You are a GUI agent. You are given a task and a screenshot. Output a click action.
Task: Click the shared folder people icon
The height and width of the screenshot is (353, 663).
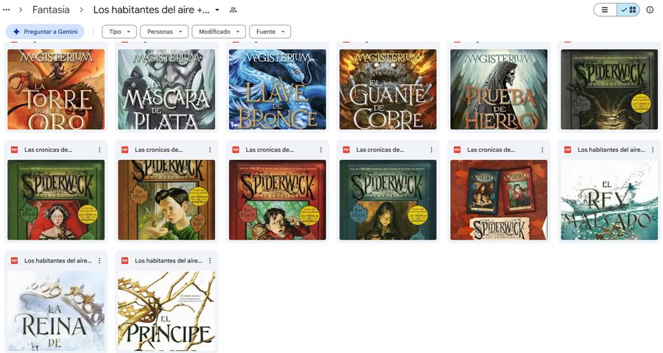tap(233, 10)
